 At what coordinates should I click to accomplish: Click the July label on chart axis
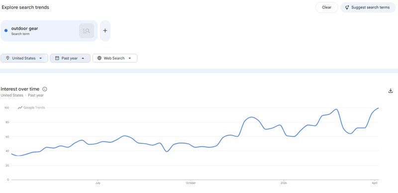click(98, 183)
